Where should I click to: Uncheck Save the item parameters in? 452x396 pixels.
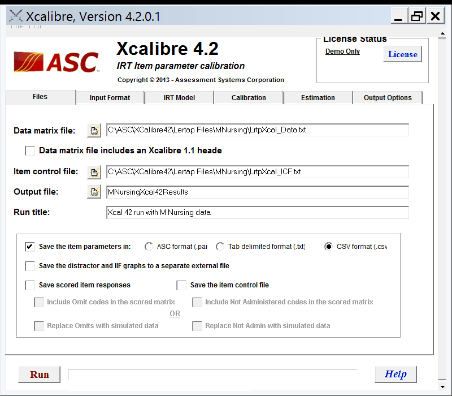30,247
